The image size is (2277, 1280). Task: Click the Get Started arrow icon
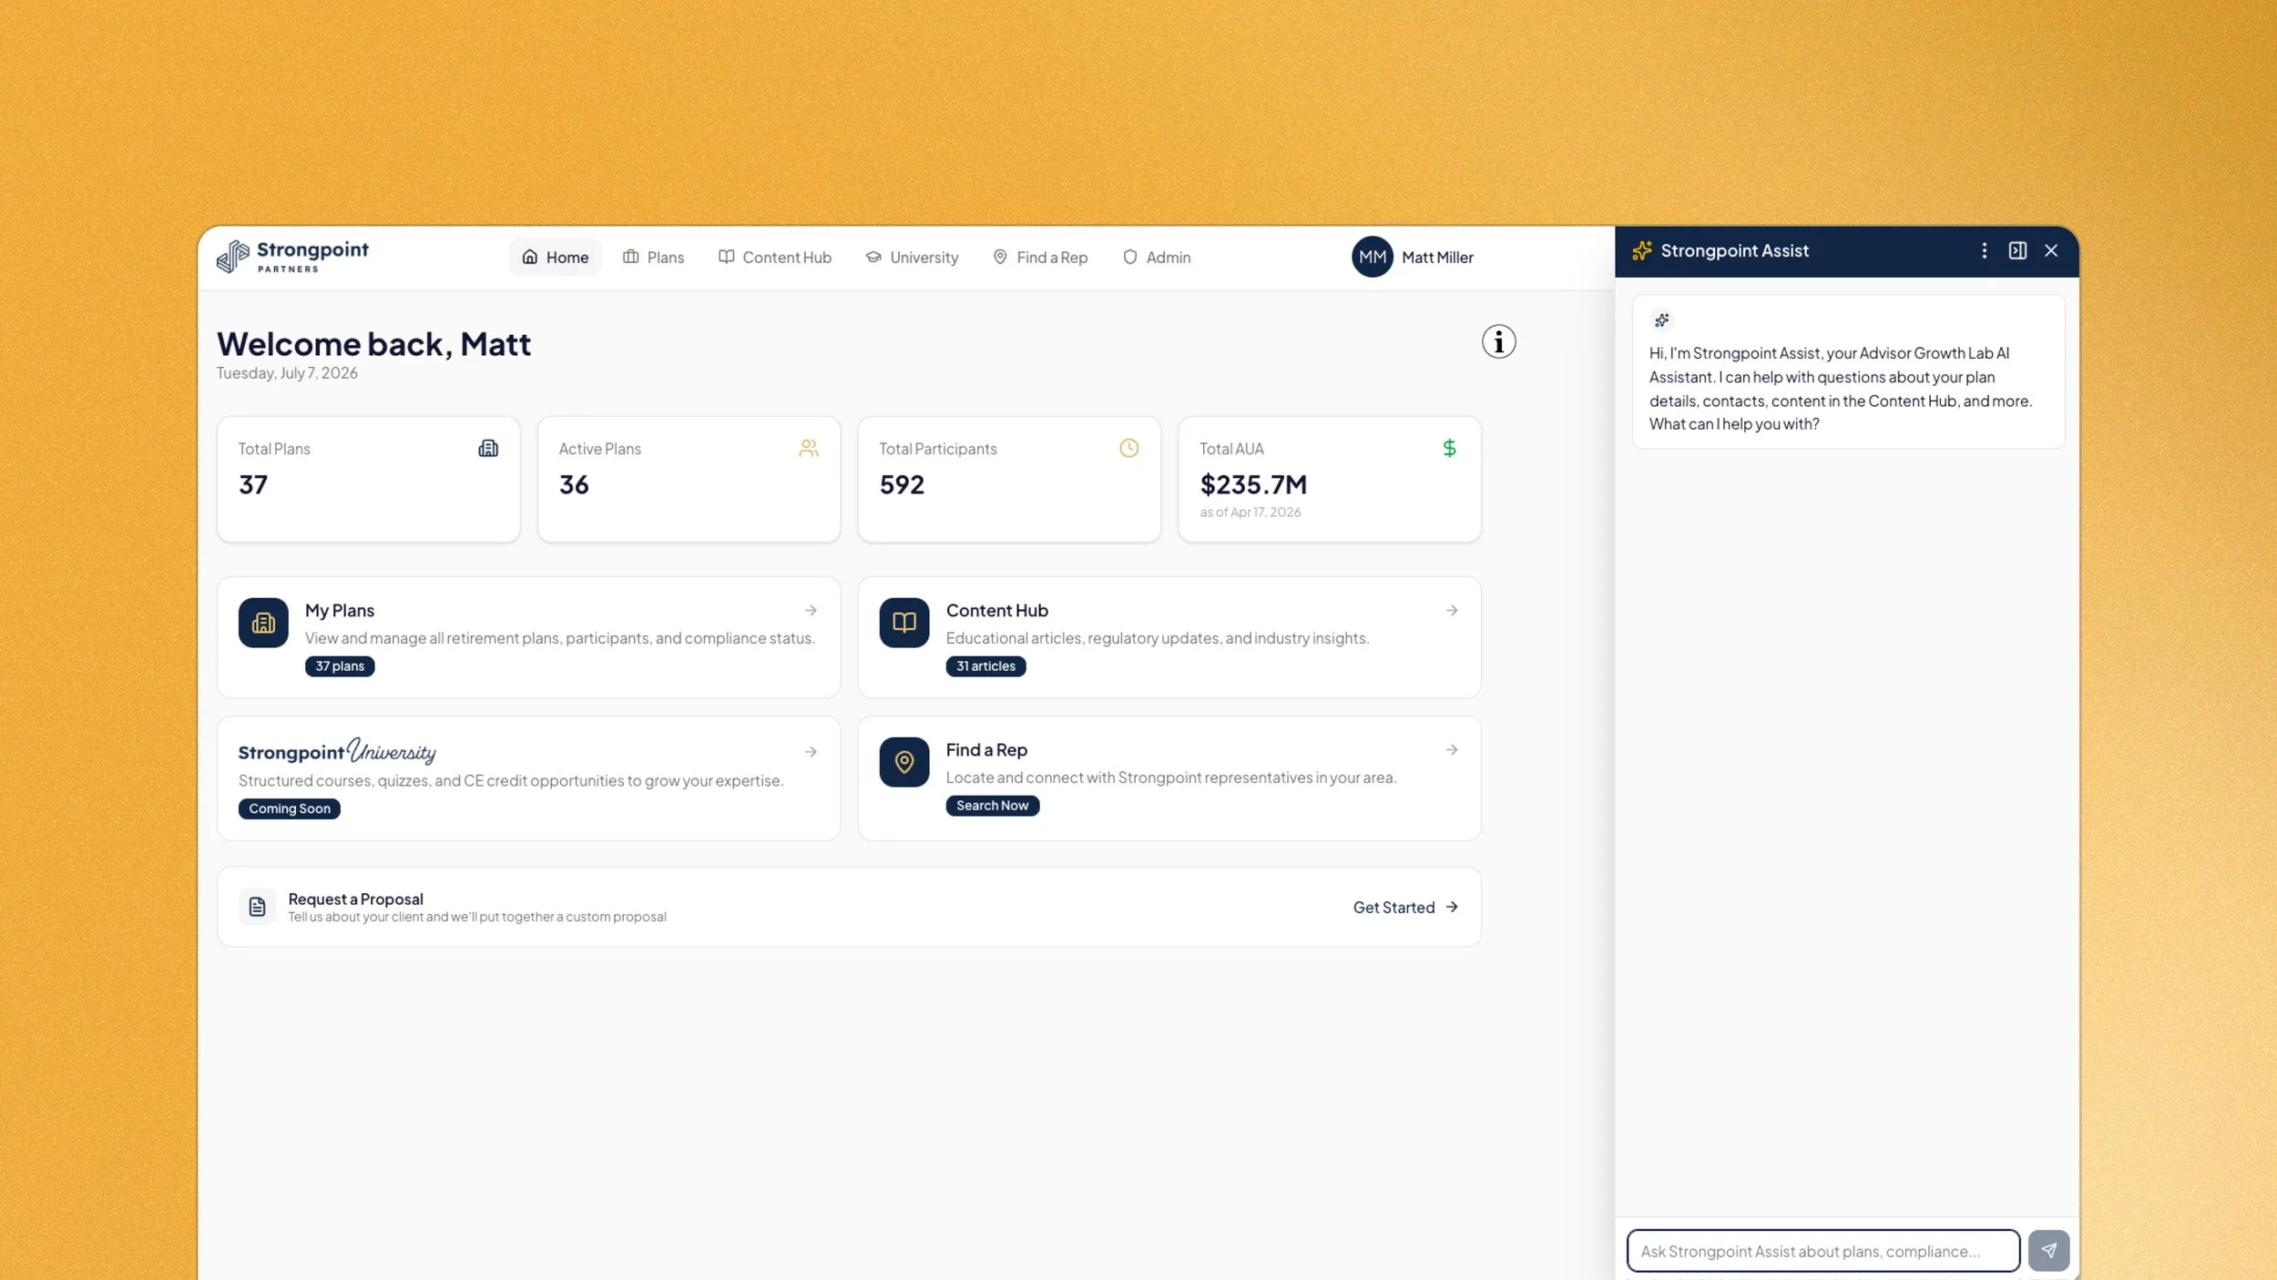coord(1452,908)
